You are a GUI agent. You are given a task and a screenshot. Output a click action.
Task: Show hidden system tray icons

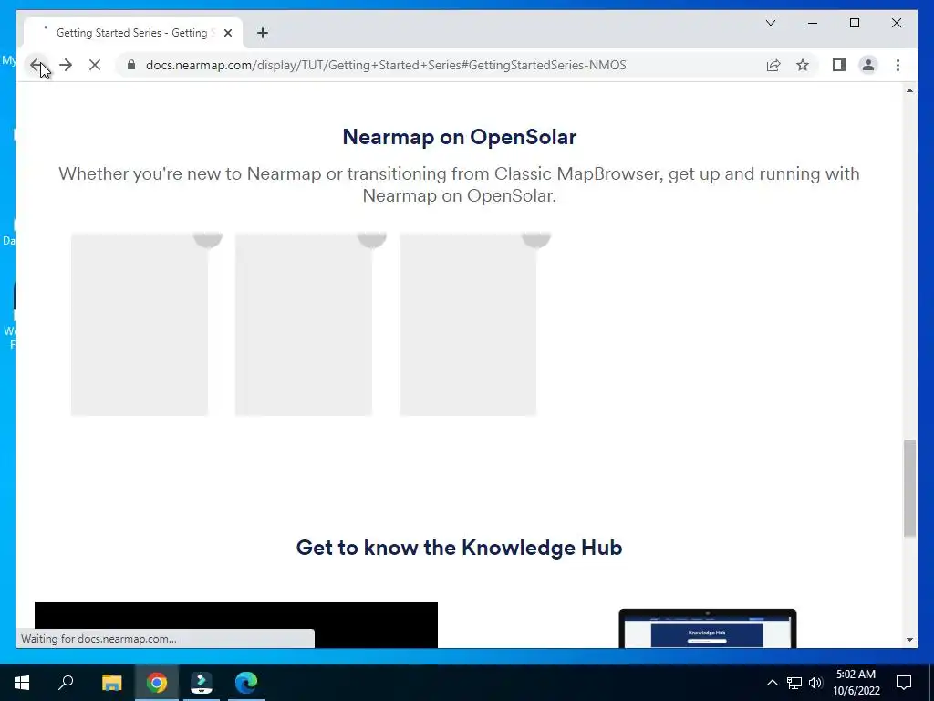click(x=772, y=683)
